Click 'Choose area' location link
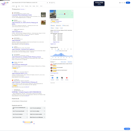This screenshot has height=131, width=132. point(22,9)
